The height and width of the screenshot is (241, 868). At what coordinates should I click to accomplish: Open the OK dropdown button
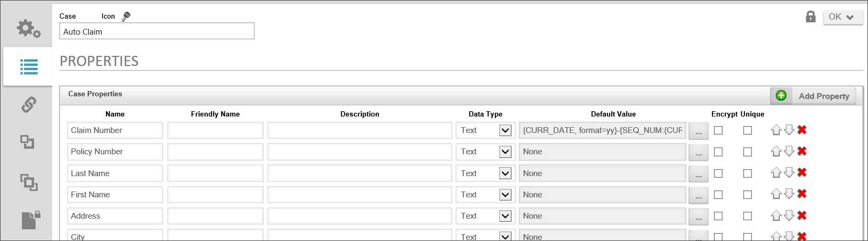pyautogui.click(x=842, y=17)
